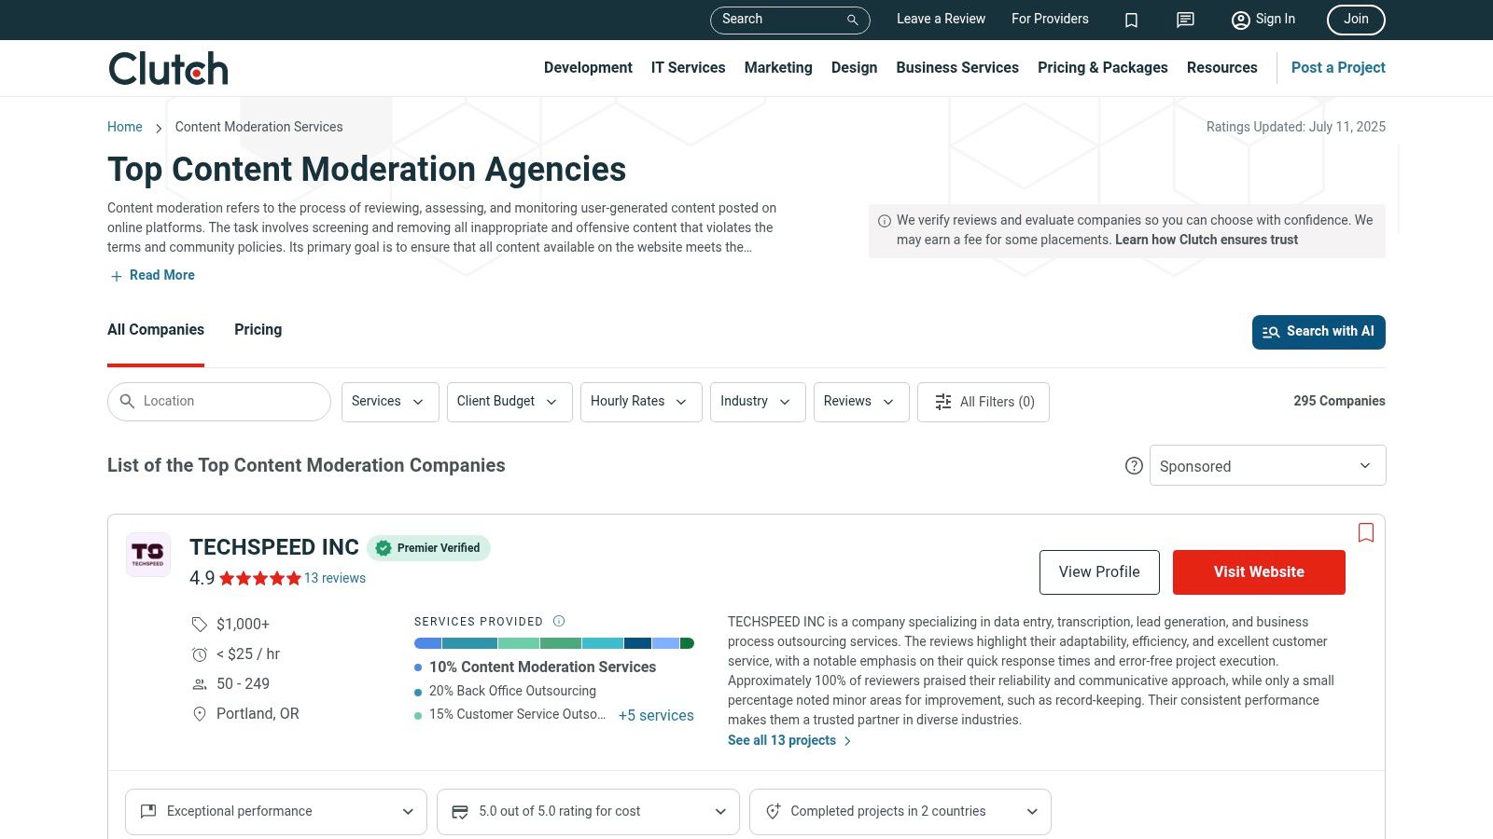1493x839 pixels.
Task: Click the 295 Companies count
Action: (1339, 402)
